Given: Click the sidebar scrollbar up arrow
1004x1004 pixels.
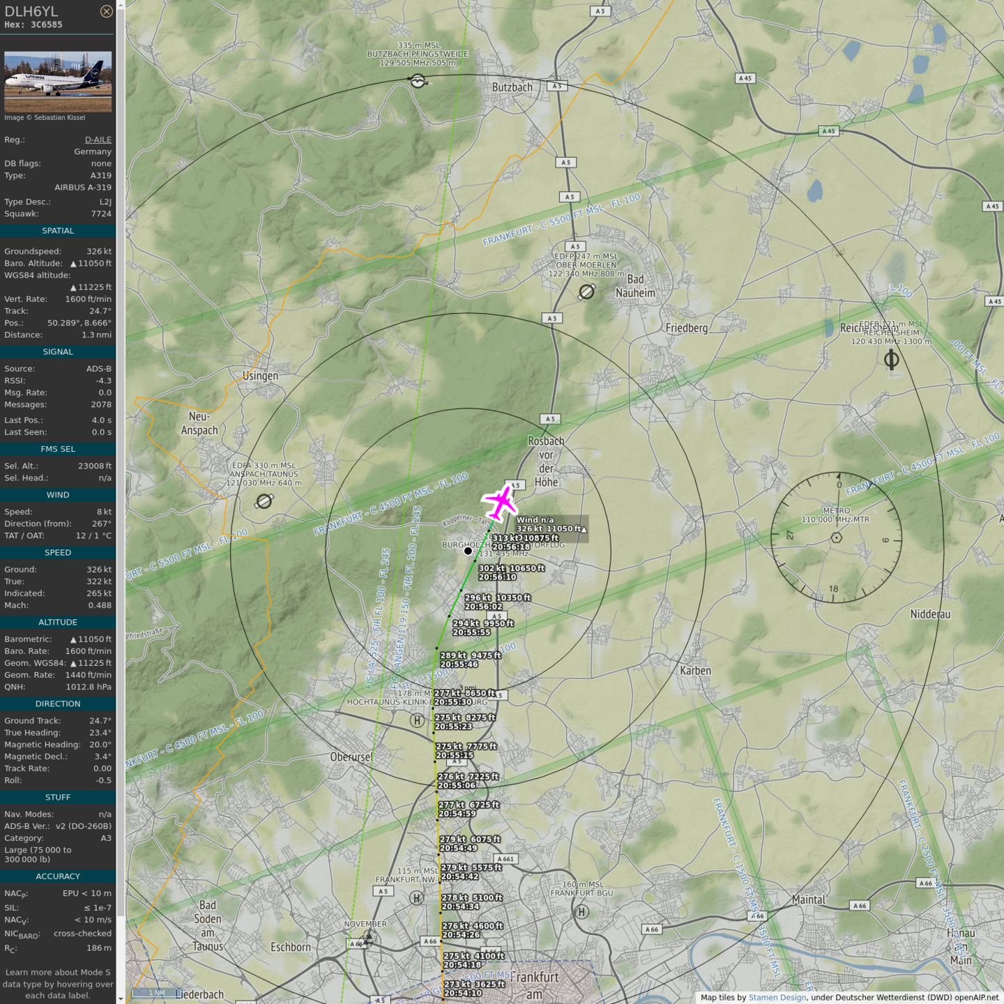Looking at the screenshot, I should [x=121, y=4].
